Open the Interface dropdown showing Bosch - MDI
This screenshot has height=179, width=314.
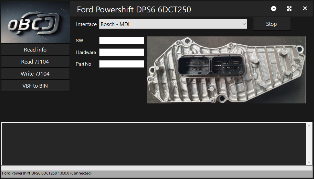173,24
